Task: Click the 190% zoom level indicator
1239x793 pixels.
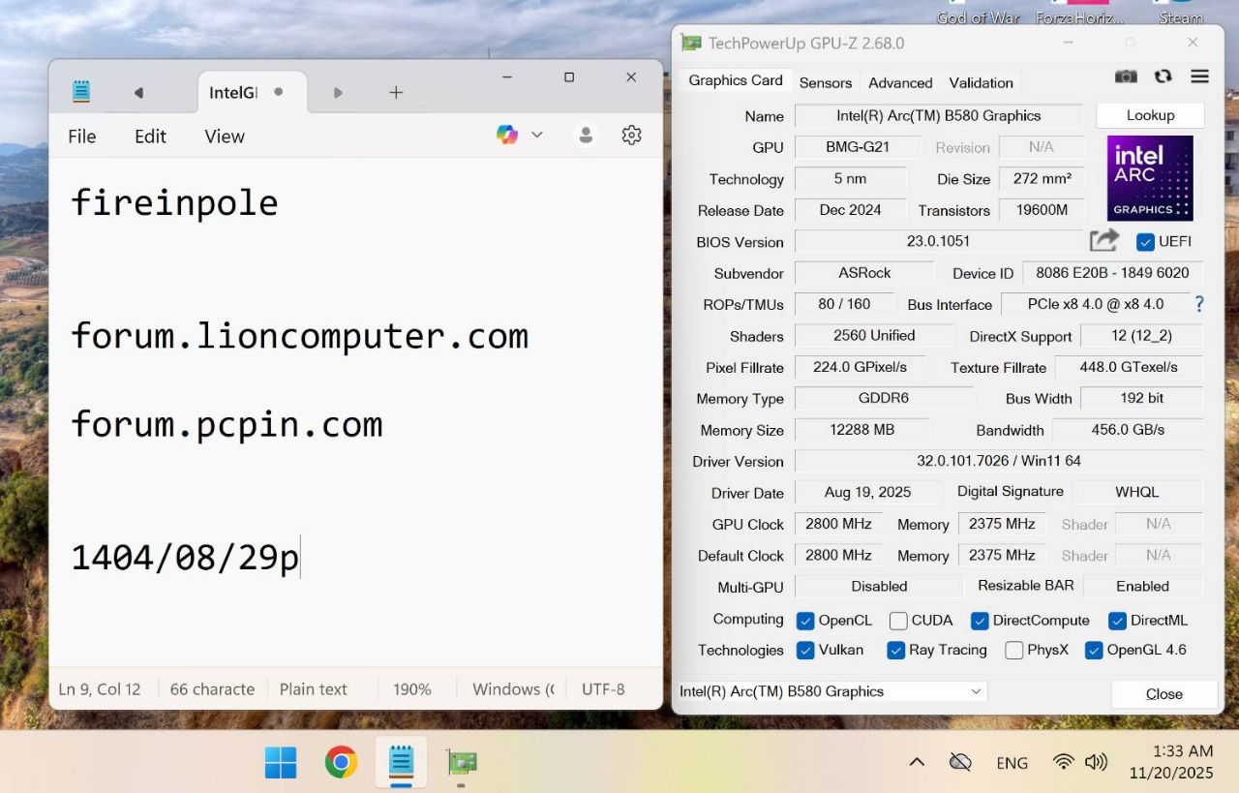Action: click(412, 689)
